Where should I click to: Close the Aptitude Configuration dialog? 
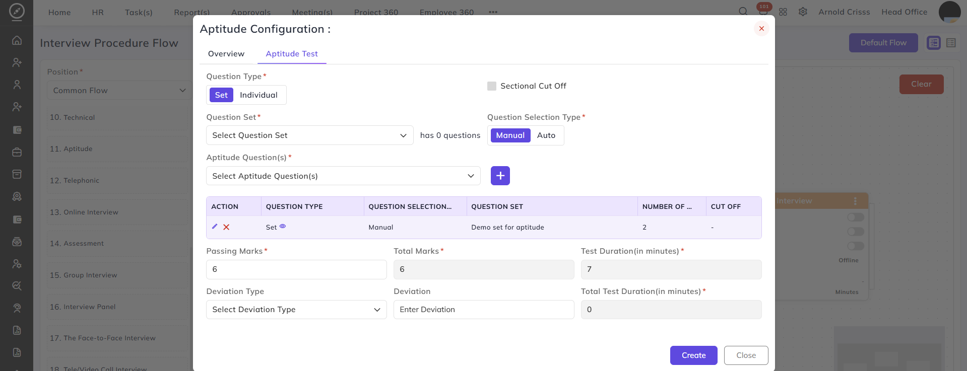(x=761, y=29)
